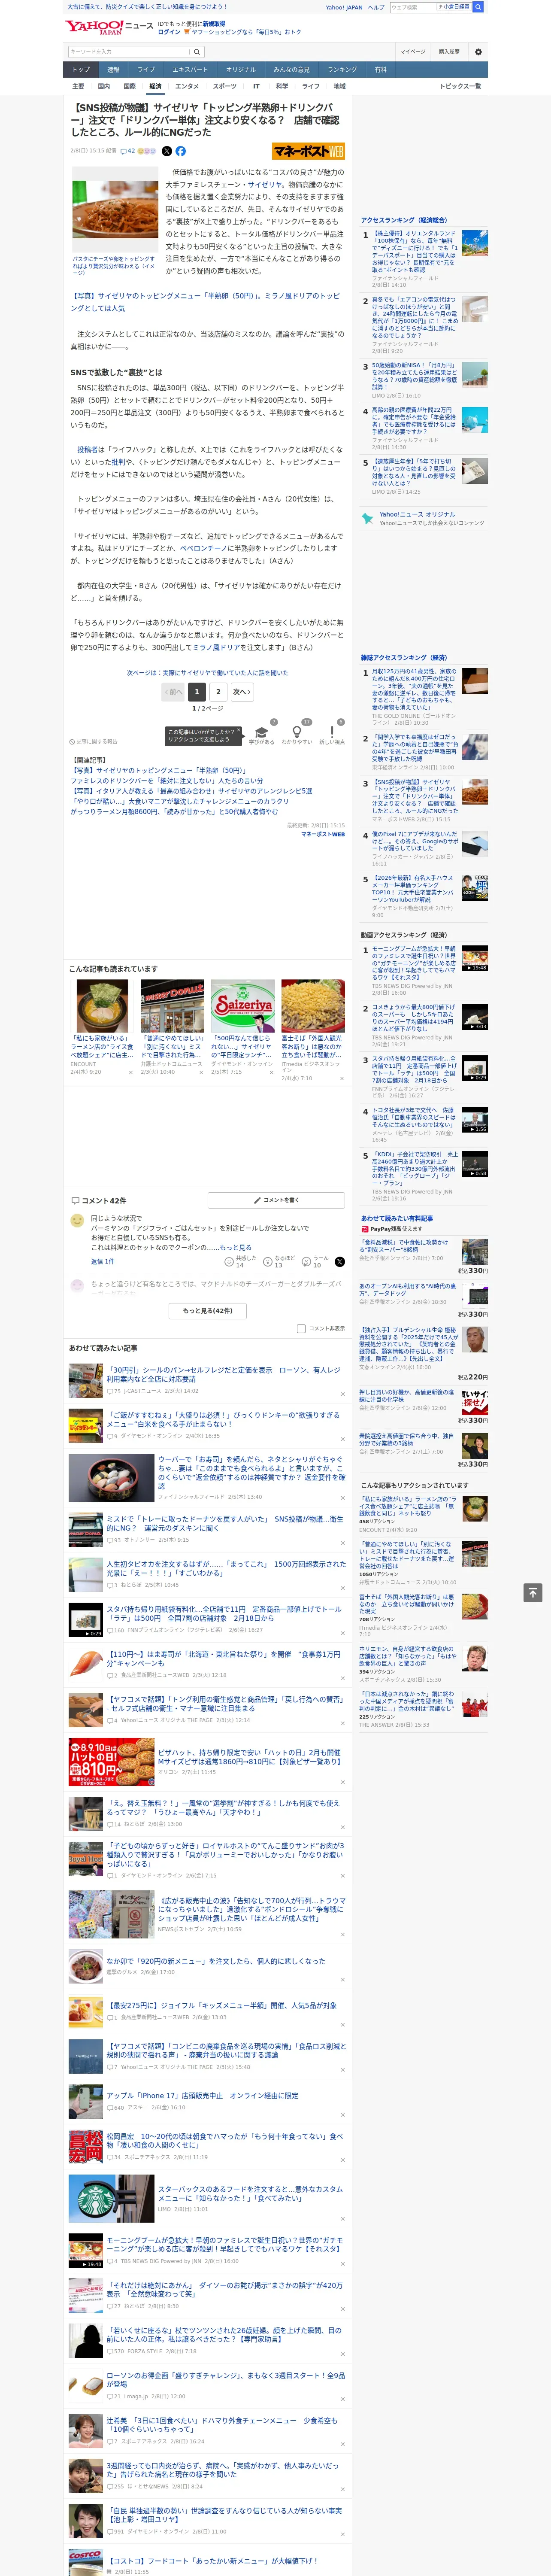
Task: Open the みんなの意見 navigation tab
Action: click(291, 69)
